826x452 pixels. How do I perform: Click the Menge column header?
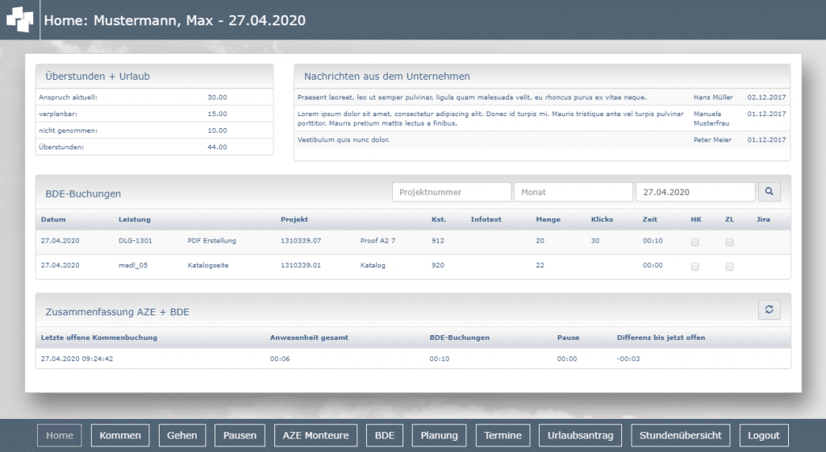pyautogui.click(x=548, y=219)
